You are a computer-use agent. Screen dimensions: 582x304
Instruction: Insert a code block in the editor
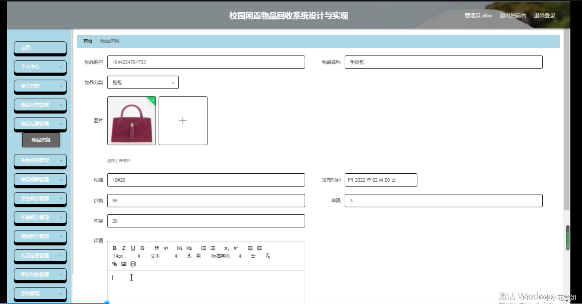[x=166, y=248]
